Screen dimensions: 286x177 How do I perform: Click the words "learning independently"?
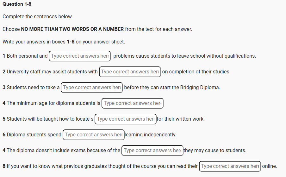(x=151, y=135)
